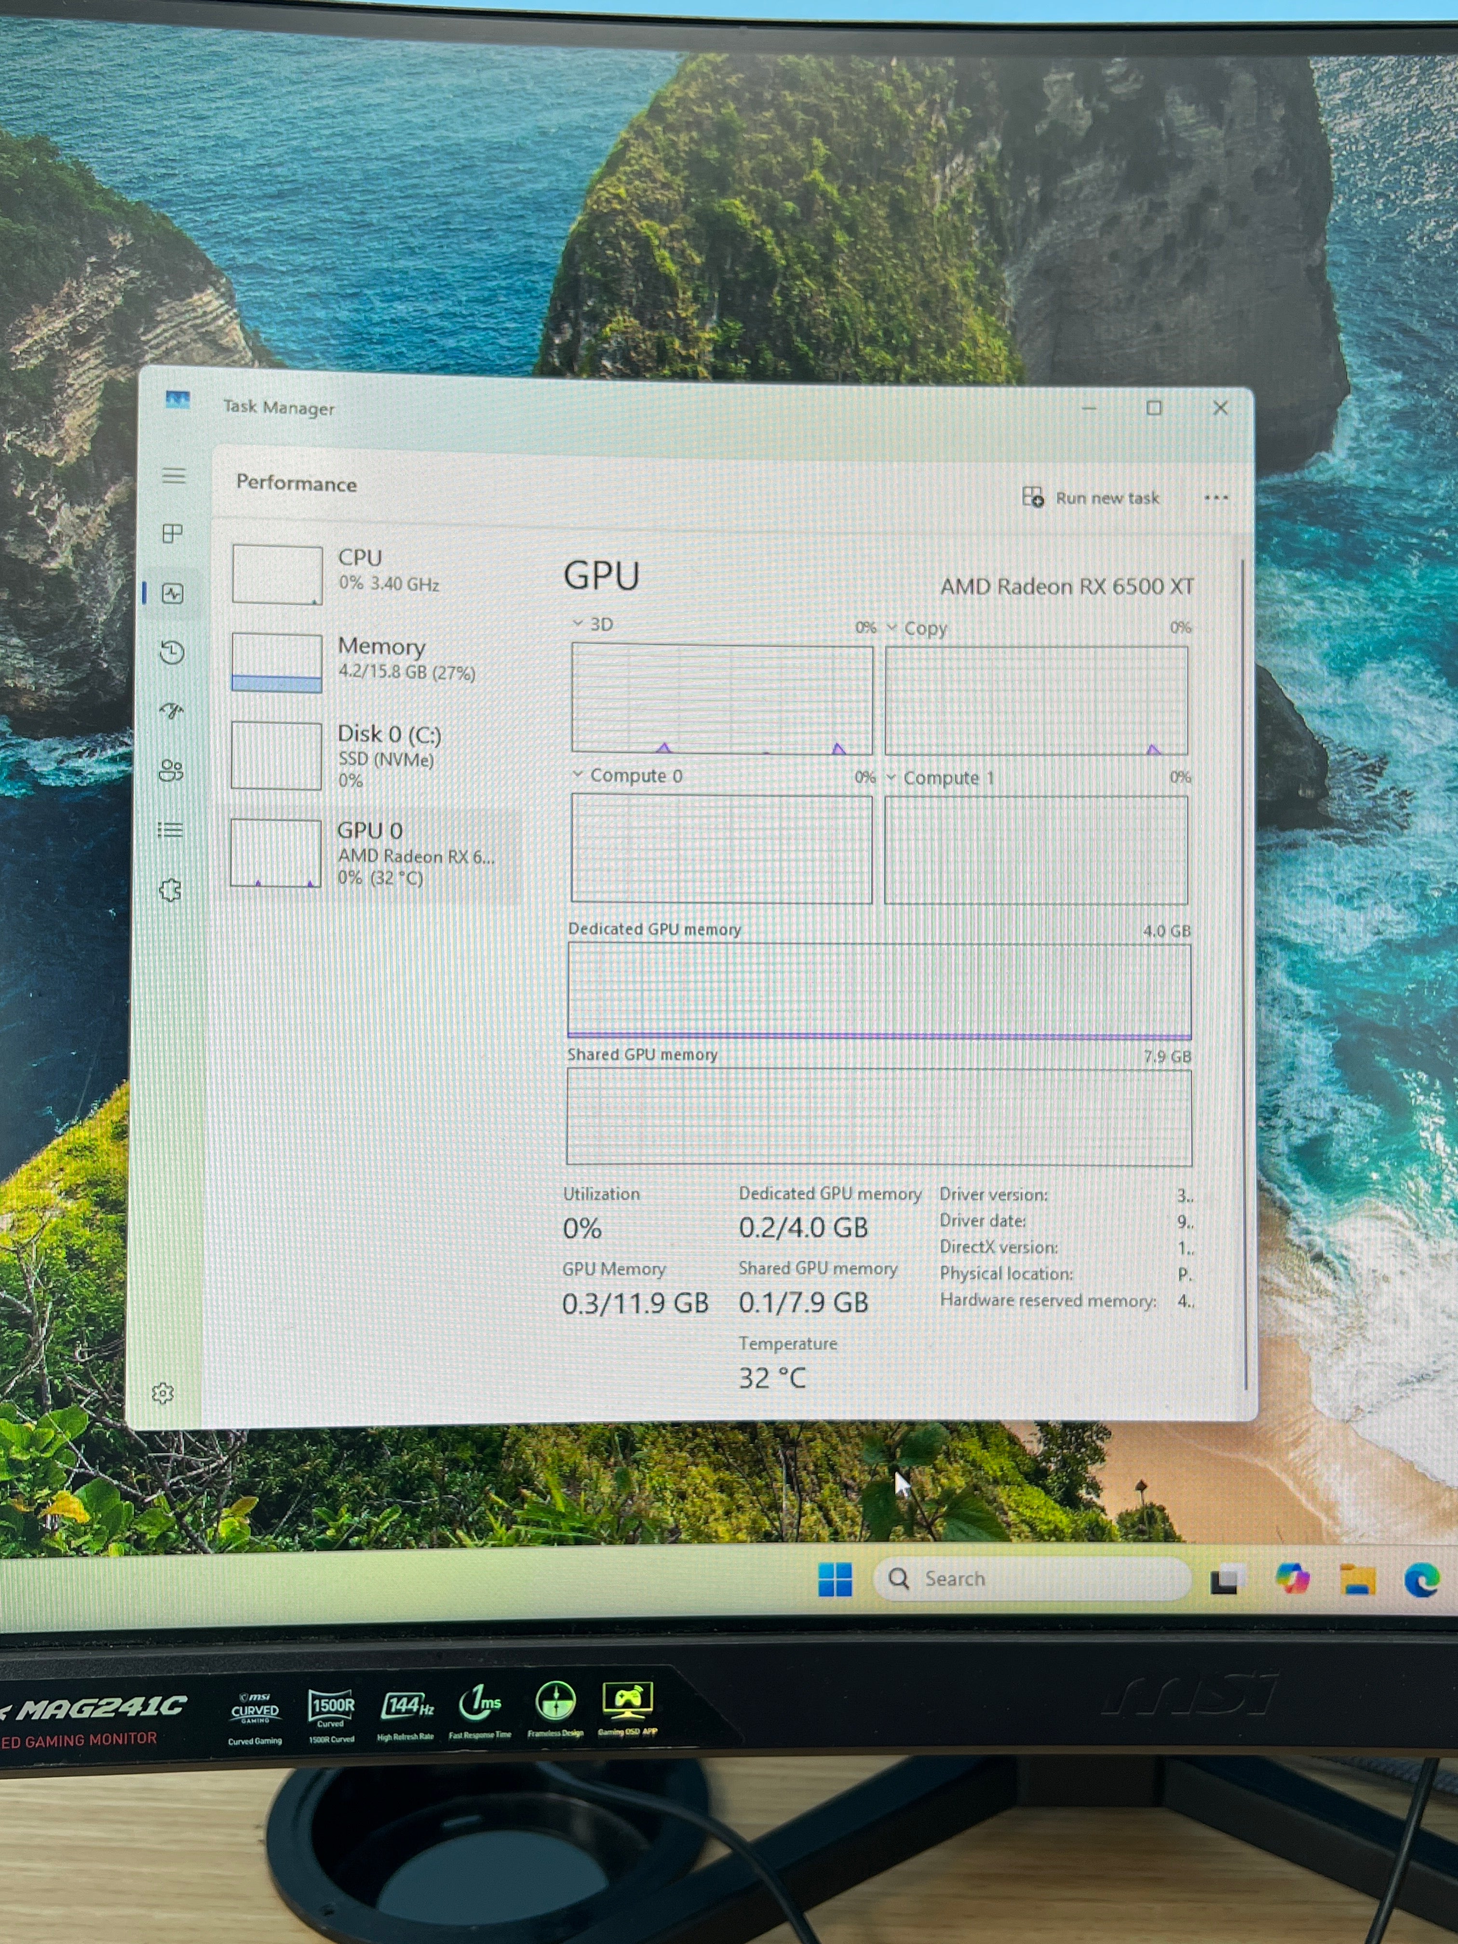Open App history from the sidebar
The height and width of the screenshot is (1944, 1458).
(172, 652)
